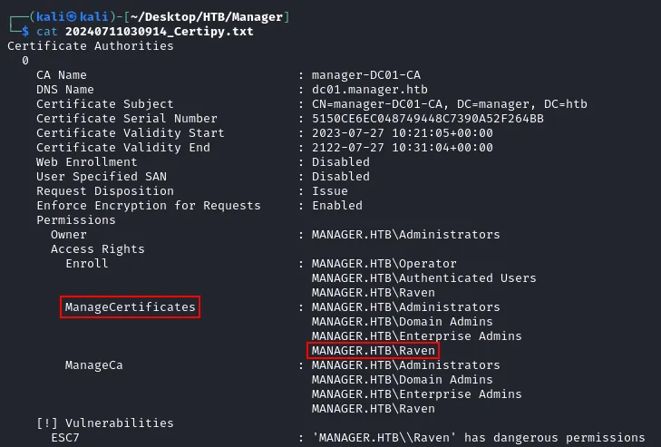Click the Web Enrollment Disabled value
661x447 pixels.
tap(341, 162)
